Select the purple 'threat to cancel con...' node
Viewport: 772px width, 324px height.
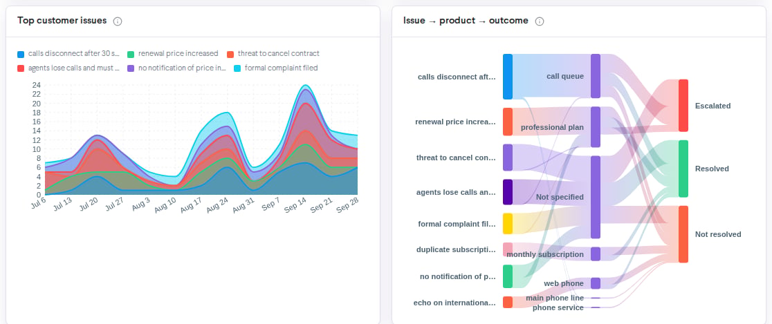coord(508,158)
